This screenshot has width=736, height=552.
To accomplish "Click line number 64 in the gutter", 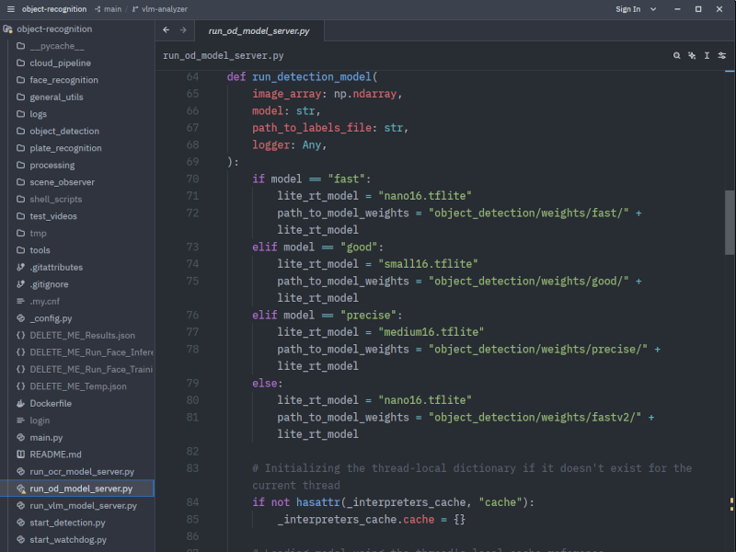I will click(192, 76).
